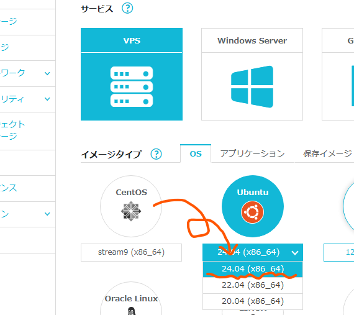Select 22.04 (x86_64) from the list

253,285
